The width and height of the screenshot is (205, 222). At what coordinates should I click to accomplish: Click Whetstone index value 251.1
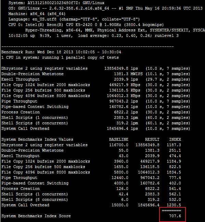tap(175, 150)
